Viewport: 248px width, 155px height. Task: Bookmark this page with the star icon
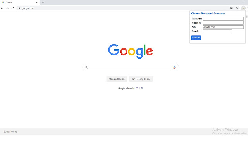(237, 8)
